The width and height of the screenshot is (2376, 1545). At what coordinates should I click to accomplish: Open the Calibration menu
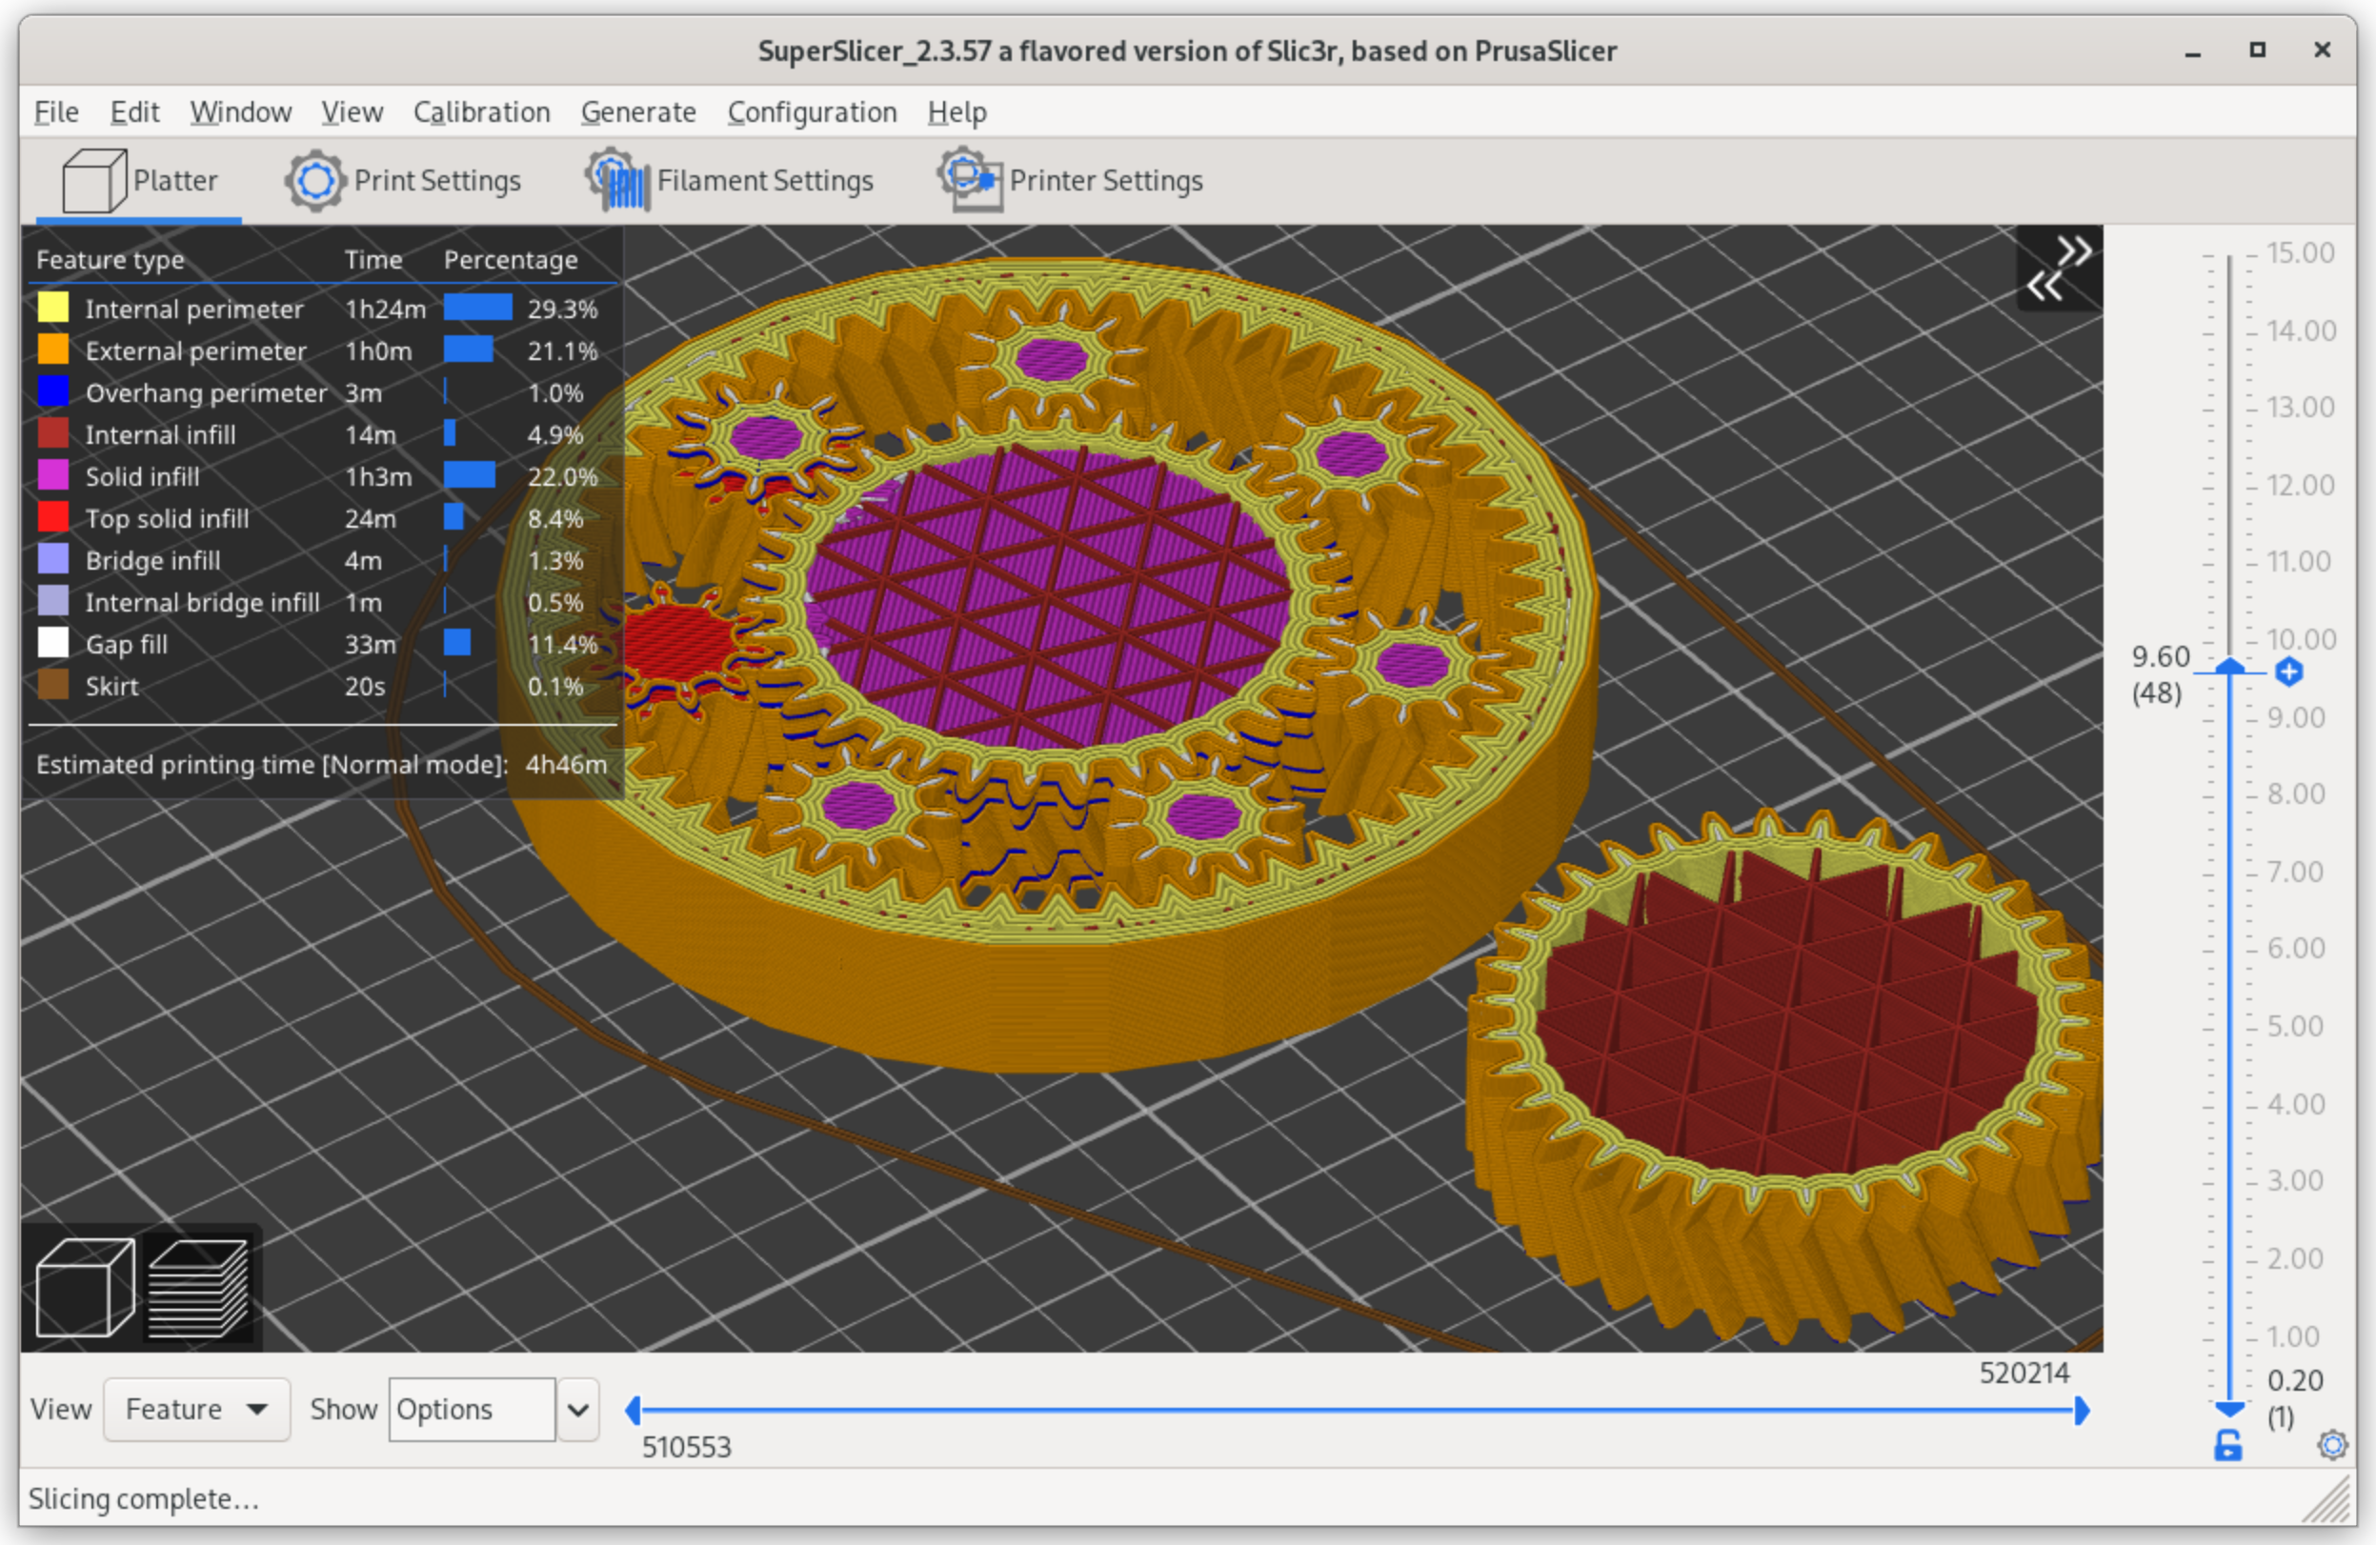point(482,111)
